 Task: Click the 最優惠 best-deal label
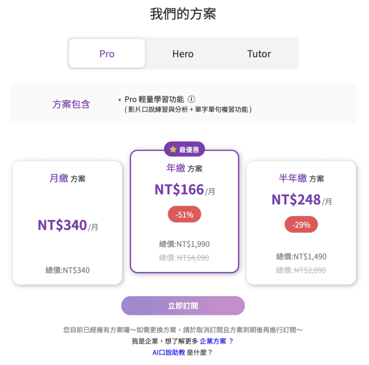[189, 150]
